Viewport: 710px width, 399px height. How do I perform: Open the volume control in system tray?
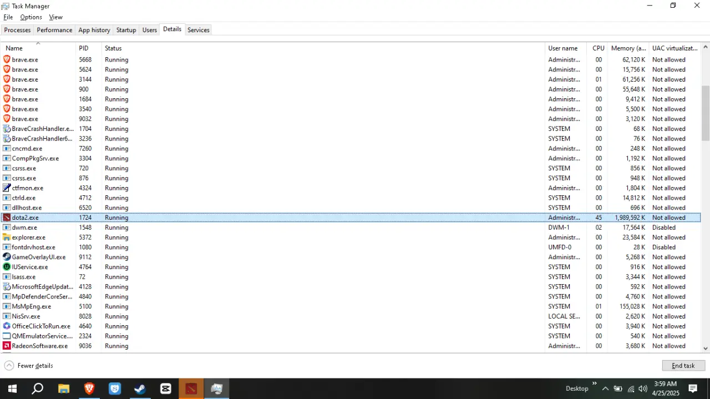(643, 388)
